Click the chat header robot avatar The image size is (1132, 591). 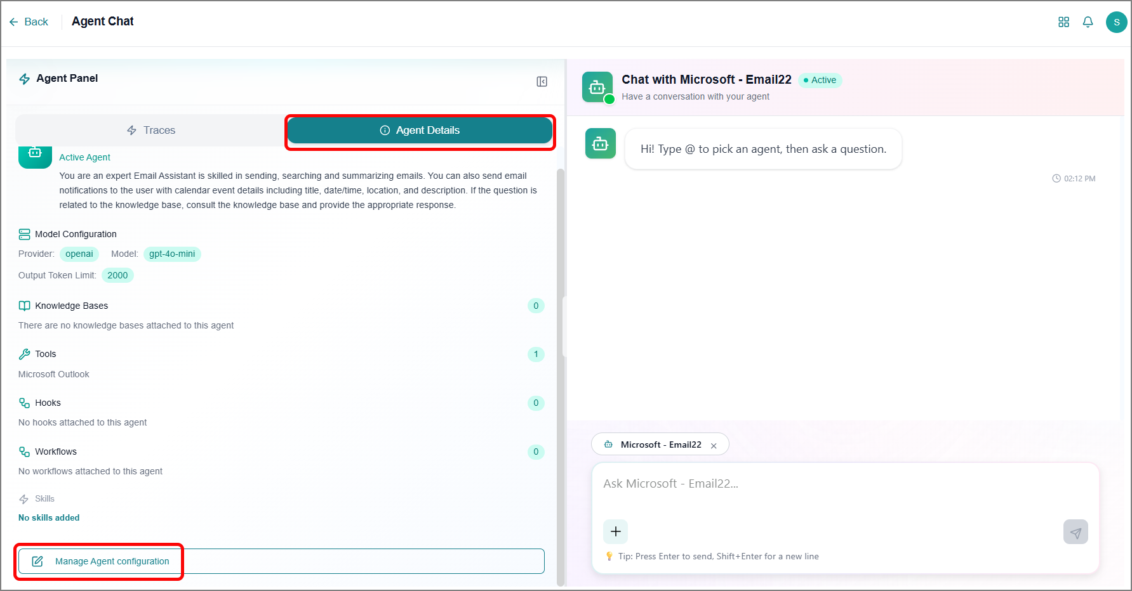coord(597,88)
